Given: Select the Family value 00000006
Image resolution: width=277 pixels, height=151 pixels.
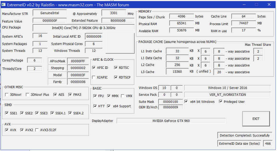Looking at the screenshot, I should coord(78,82).
